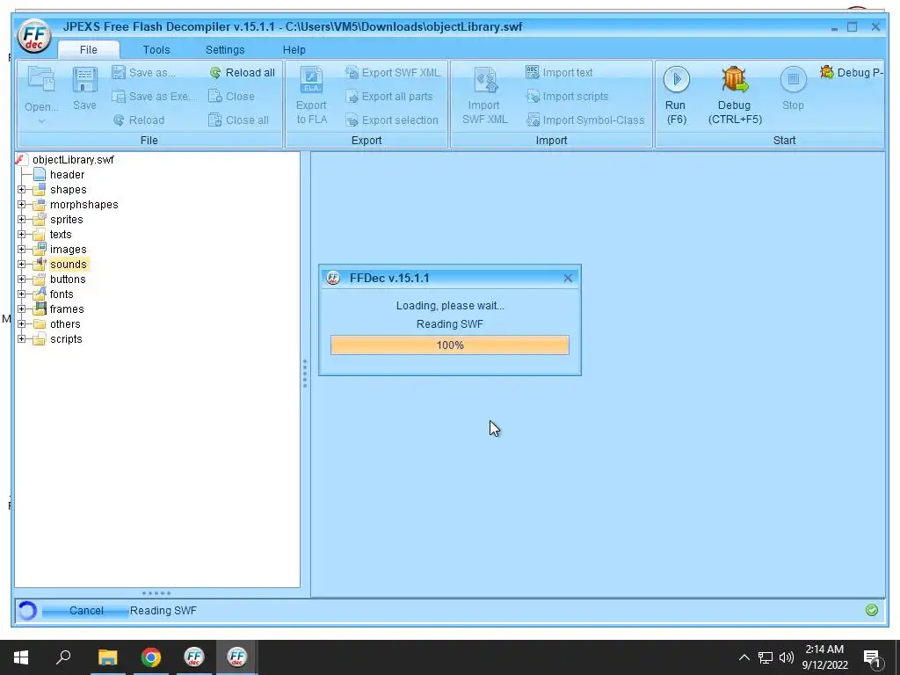Expand the others folder node
Image resolution: width=900 pixels, height=675 pixels.
[21, 323]
